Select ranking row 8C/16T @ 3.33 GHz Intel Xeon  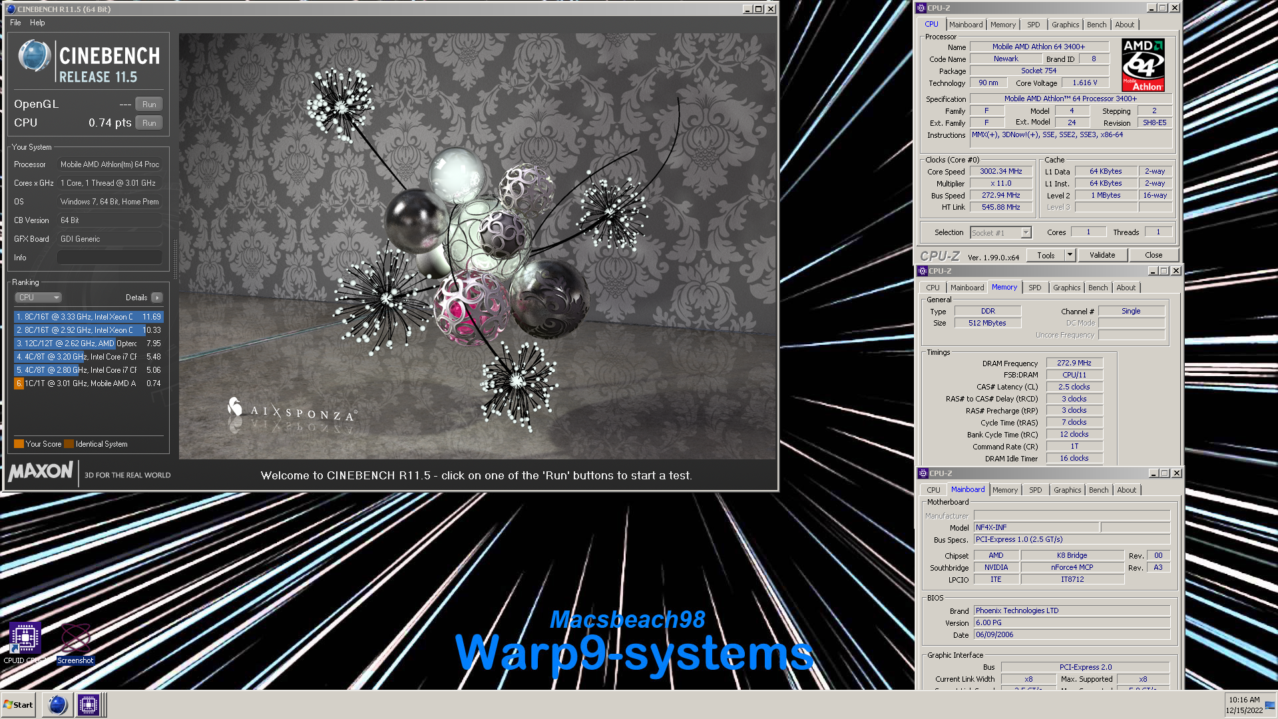point(88,317)
